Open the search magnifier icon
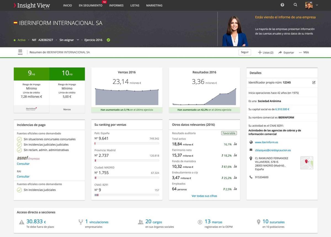 [295, 5]
